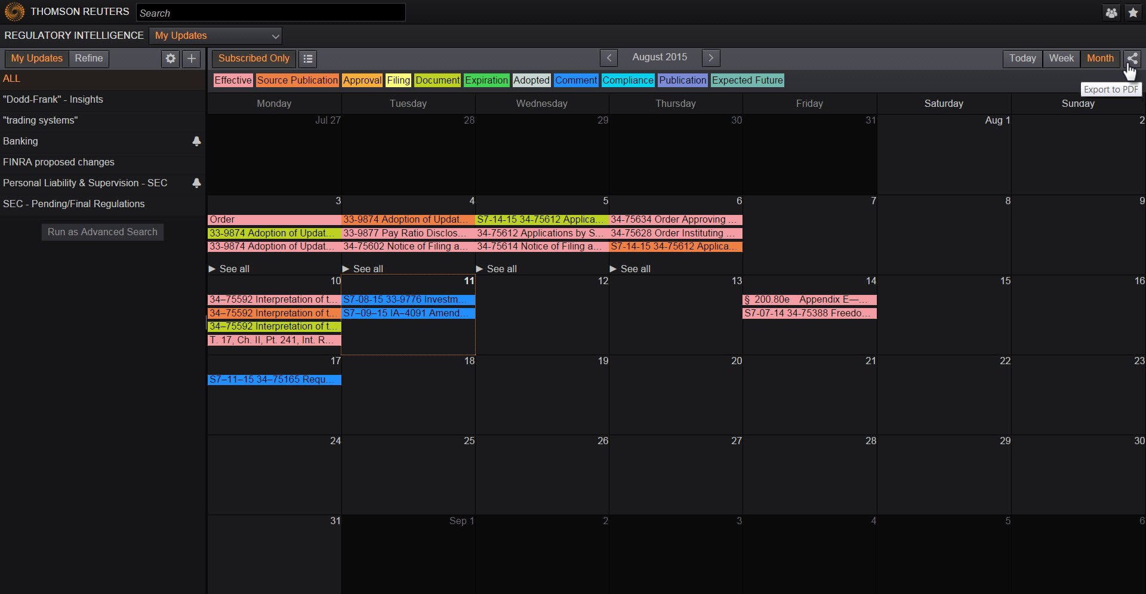This screenshot has width=1146, height=594.
Task: Open T. 17, Ch. II, Pt. 241 event
Action: pos(275,340)
